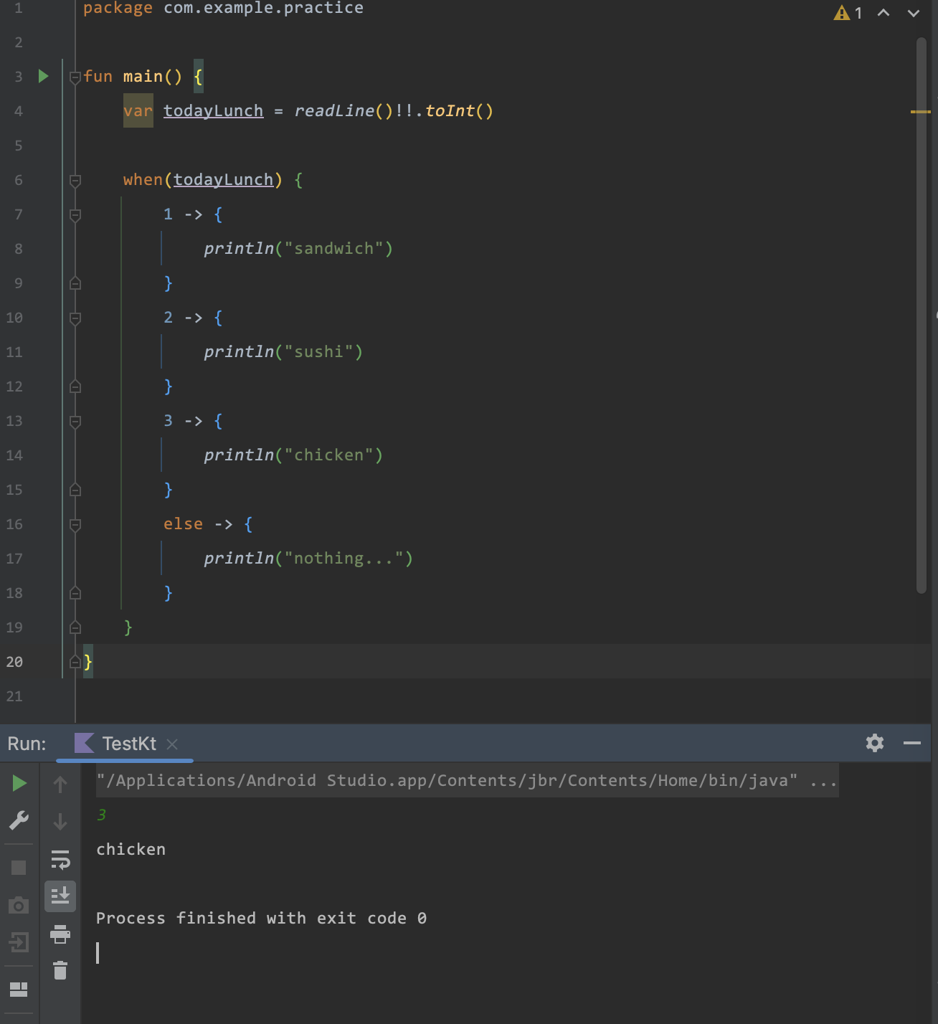
Task: Open Run panel settings gear
Action: (875, 743)
